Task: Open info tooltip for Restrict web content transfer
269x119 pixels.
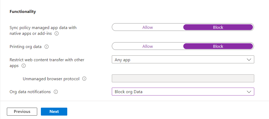Action: pos(23,66)
